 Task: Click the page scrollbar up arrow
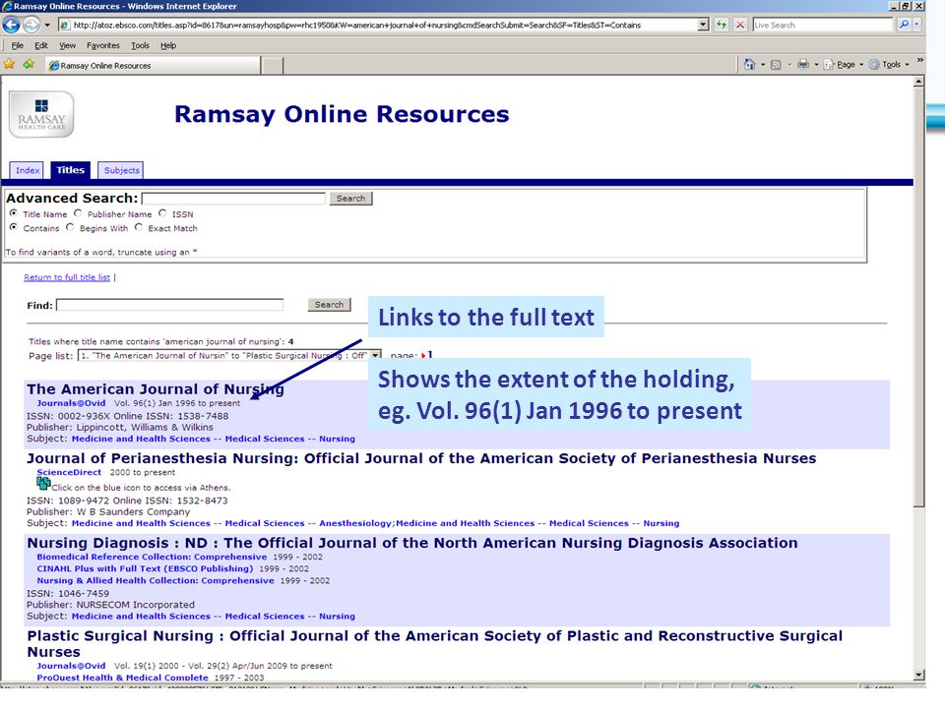coord(919,82)
